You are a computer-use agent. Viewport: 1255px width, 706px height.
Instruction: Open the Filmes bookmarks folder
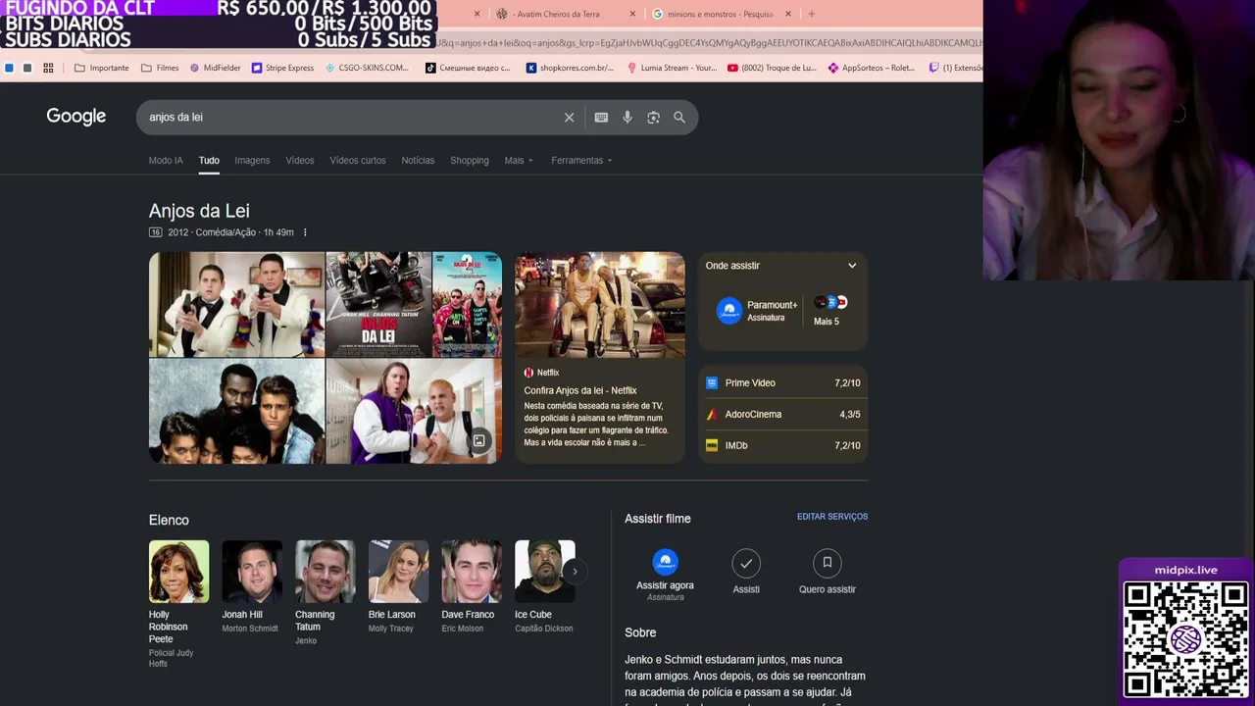160,68
